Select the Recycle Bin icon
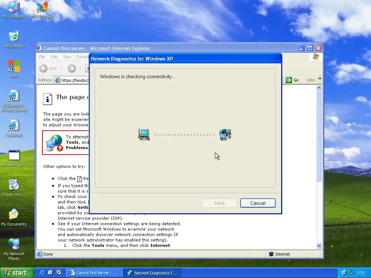 14,39
